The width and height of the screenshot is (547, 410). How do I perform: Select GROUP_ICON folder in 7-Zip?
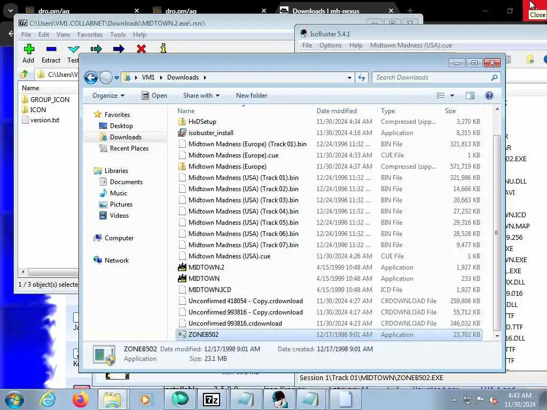point(50,100)
